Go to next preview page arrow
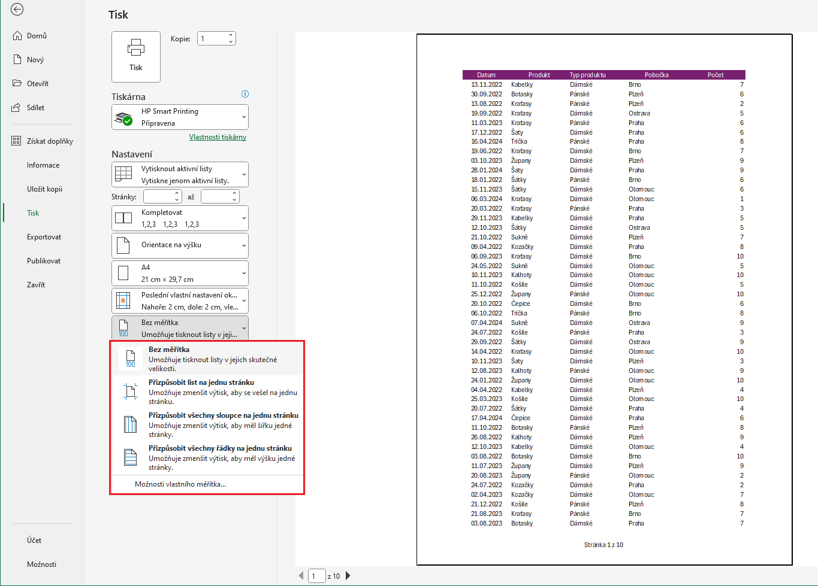 pyautogui.click(x=348, y=576)
